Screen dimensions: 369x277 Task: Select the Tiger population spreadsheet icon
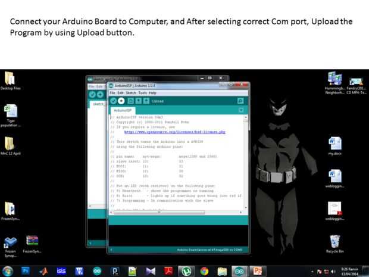11,116
